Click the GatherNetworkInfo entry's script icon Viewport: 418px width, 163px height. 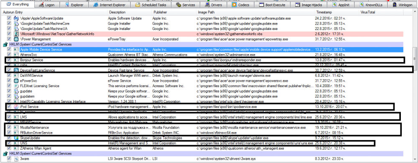pos(16,34)
